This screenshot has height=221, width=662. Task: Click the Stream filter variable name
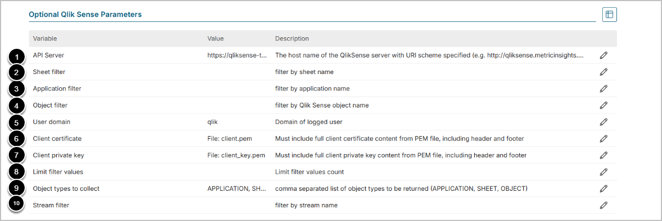click(x=51, y=205)
